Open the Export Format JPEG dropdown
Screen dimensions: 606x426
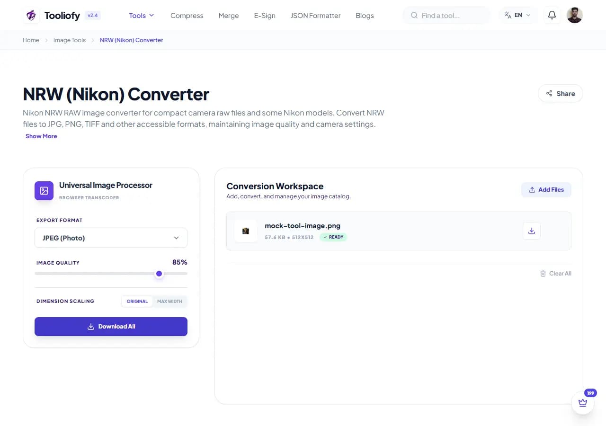111,238
